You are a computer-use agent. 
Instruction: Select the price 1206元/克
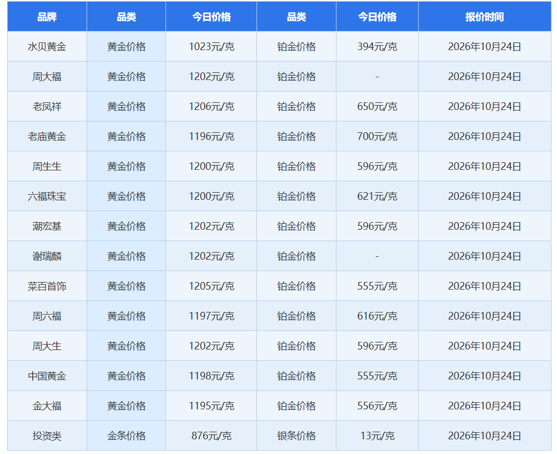211,107
